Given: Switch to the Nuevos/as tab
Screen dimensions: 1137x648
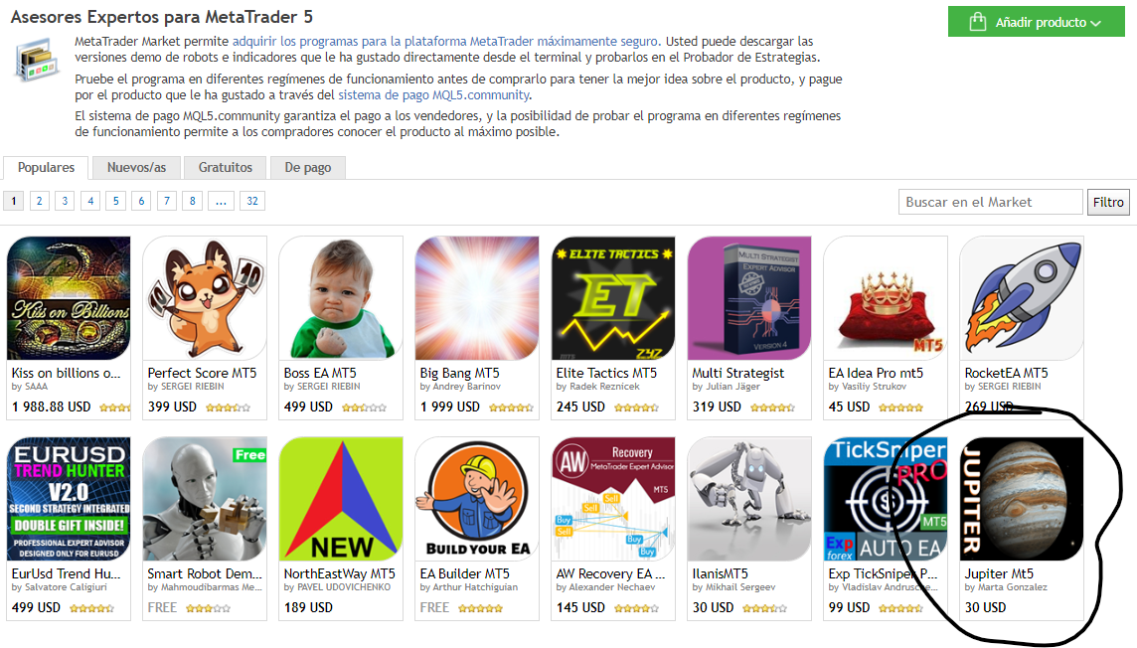Looking at the screenshot, I should click(x=136, y=167).
